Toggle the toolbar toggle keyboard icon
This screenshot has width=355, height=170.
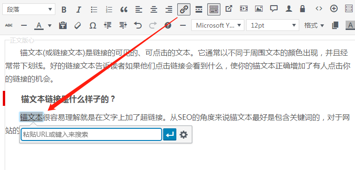coord(214,9)
